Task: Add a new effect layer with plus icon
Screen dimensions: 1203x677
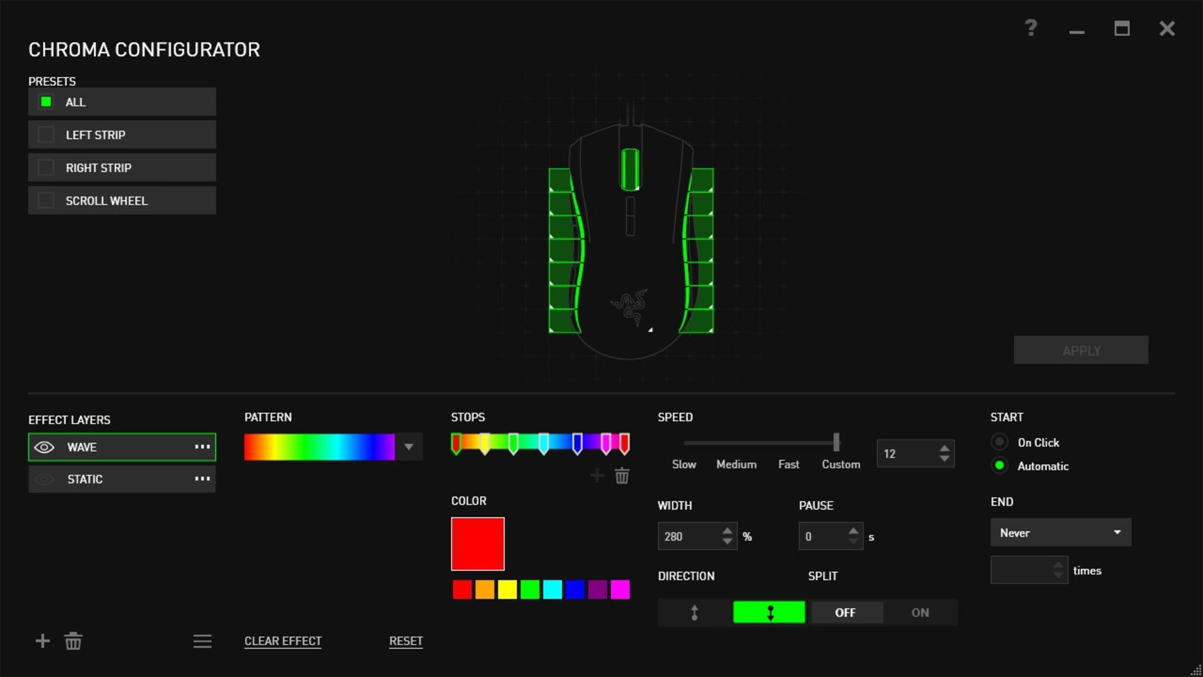Action: pyautogui.click(x=43, y=641)
